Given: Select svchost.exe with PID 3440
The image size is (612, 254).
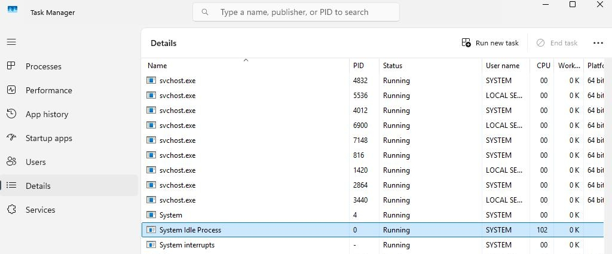Looking at the screenshot, I should coord(374,200).
